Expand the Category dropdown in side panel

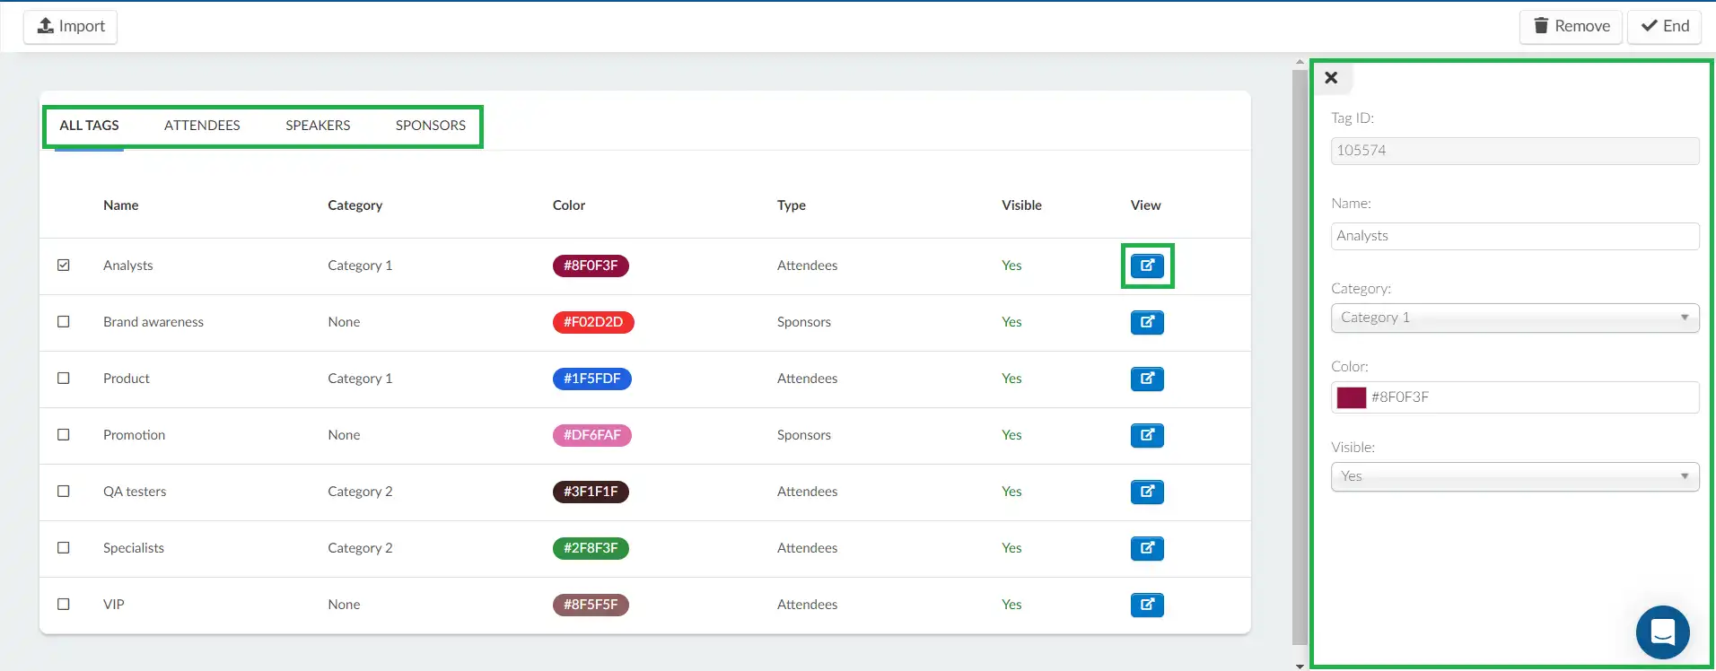click(x=1515, y=318)
